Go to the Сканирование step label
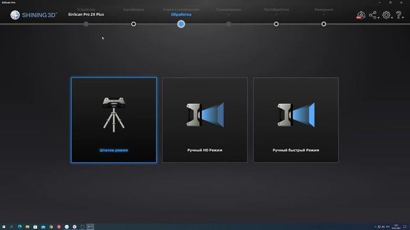Screen dimensions: 410x230 click(x=229, y=10)
